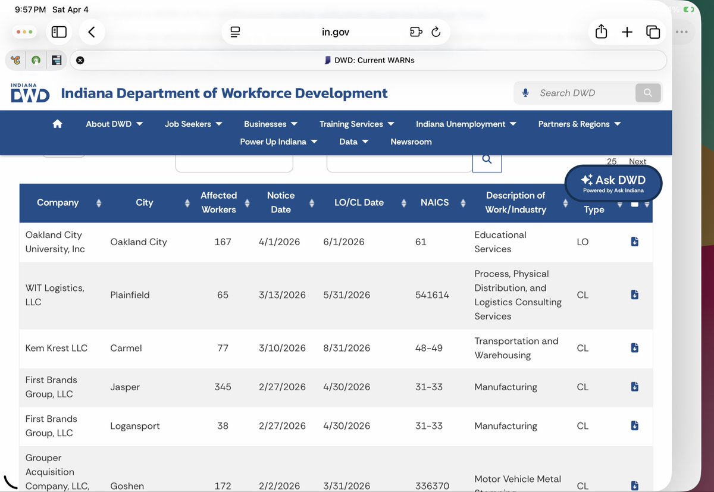
Task: Share this page
Action: tap(601, 32)
